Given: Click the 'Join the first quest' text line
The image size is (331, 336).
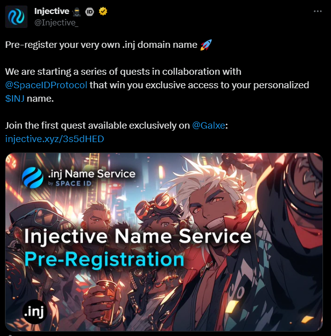Looking at the screenshot, I should [116, 125].
